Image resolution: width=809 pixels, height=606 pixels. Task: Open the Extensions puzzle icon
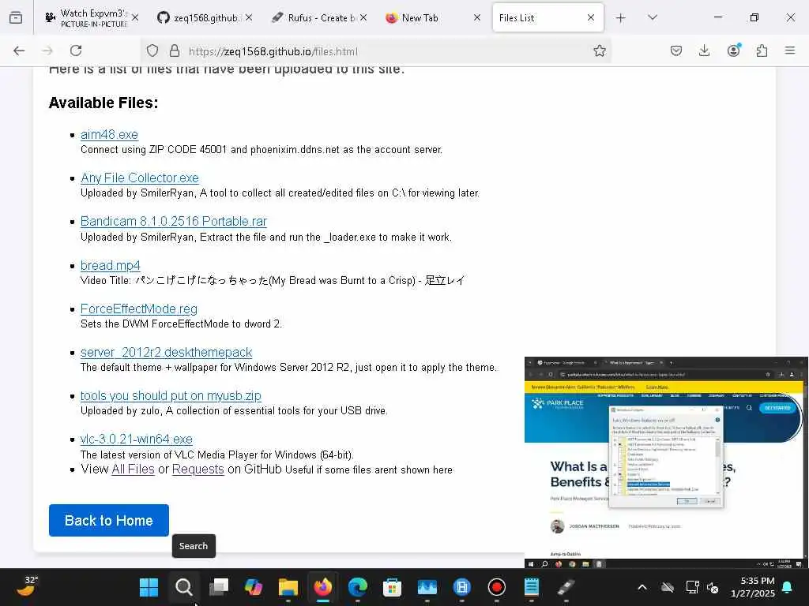(762, 50)
